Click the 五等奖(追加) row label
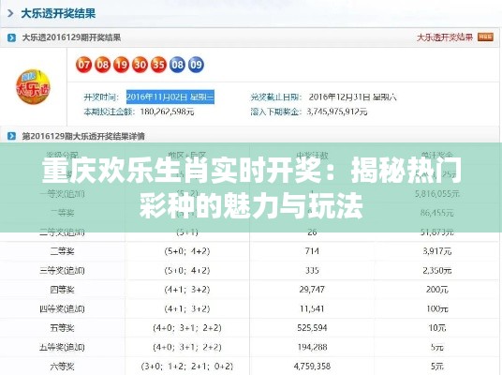The height and width of the screenshot is (375, 502). tap(62, 347)
